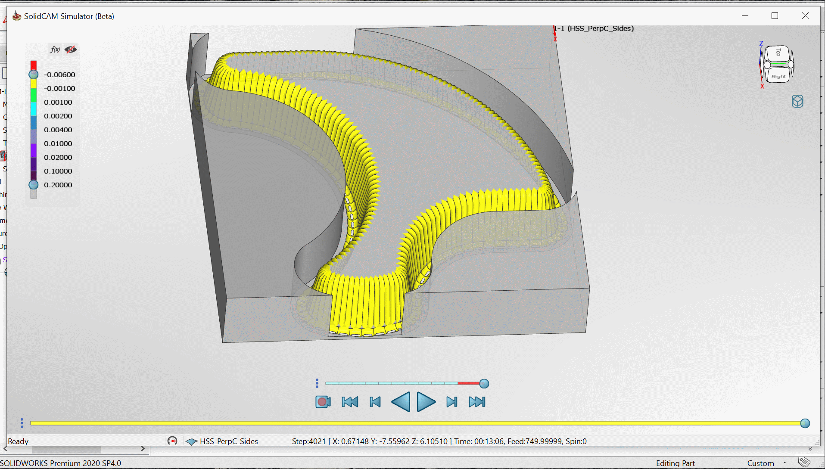825x469 pixels.
Task: Click the Editing Part status text
Action: point(675,463)
